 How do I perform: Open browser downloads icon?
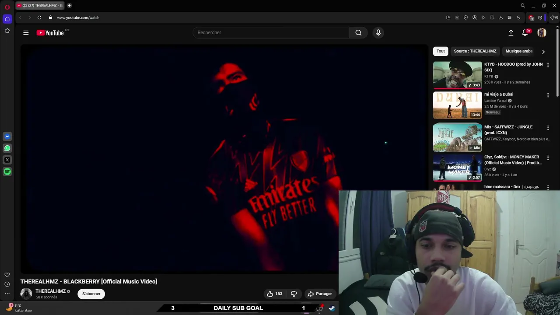click(x=500, y=17)
